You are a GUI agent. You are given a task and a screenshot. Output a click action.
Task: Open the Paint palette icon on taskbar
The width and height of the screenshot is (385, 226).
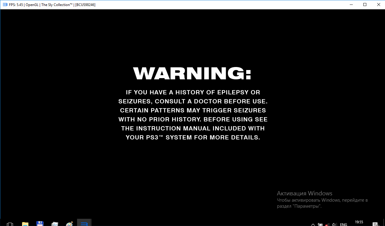point(69,224)
